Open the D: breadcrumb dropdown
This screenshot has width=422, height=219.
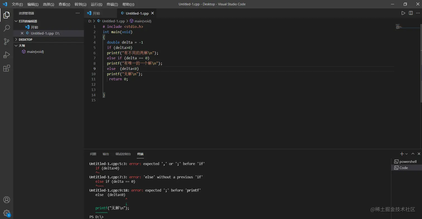[x=90, y=21]
